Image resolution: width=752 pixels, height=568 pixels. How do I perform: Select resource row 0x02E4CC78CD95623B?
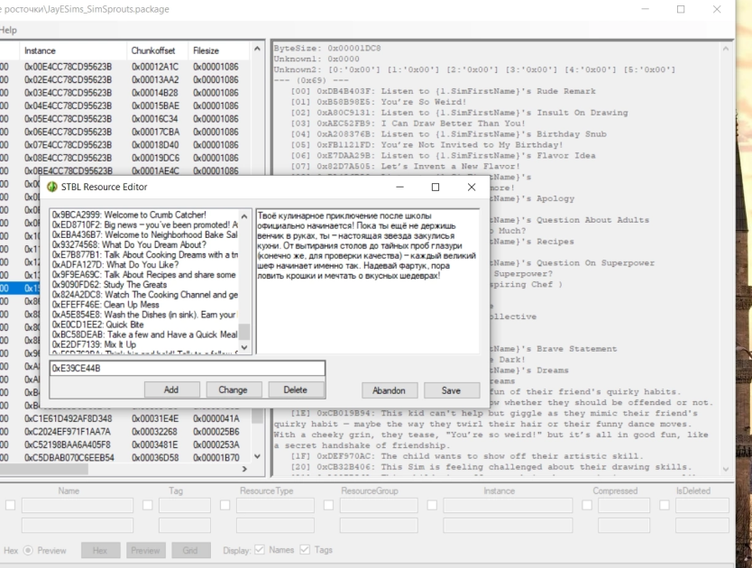coord(124,79)
